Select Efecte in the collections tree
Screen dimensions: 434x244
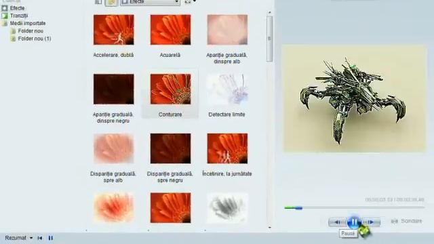(x=17, y=8)
